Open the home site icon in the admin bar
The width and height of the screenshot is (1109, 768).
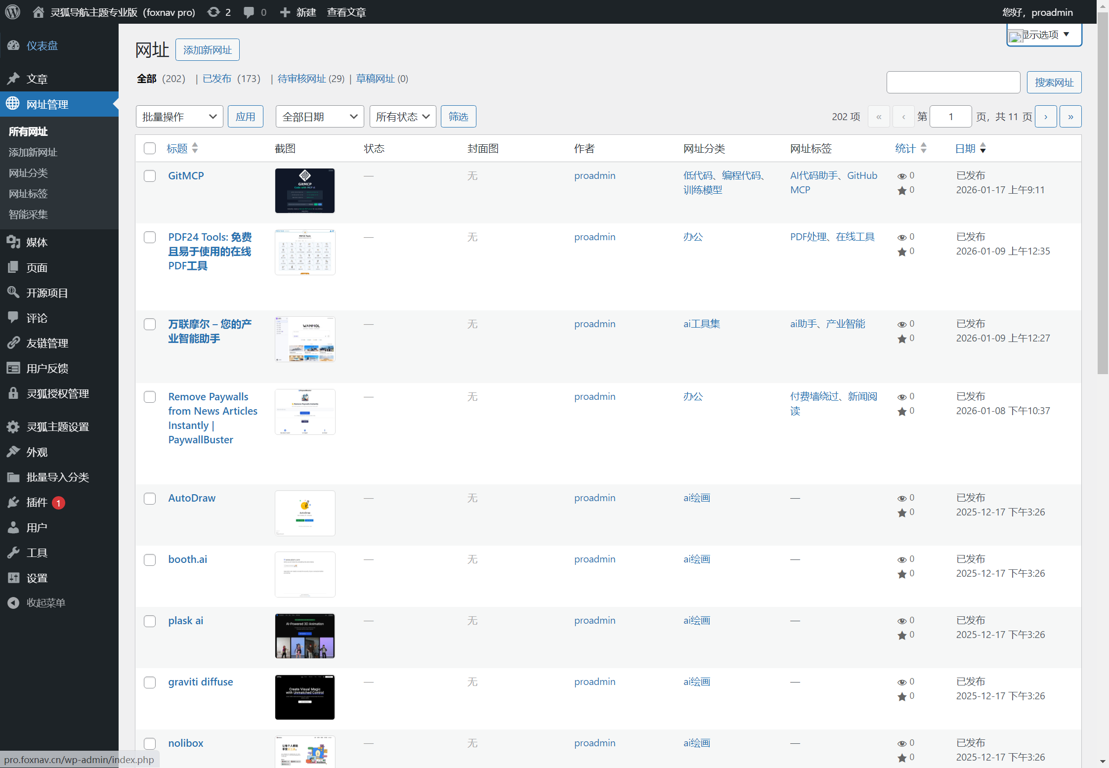(x=38, y=12)
